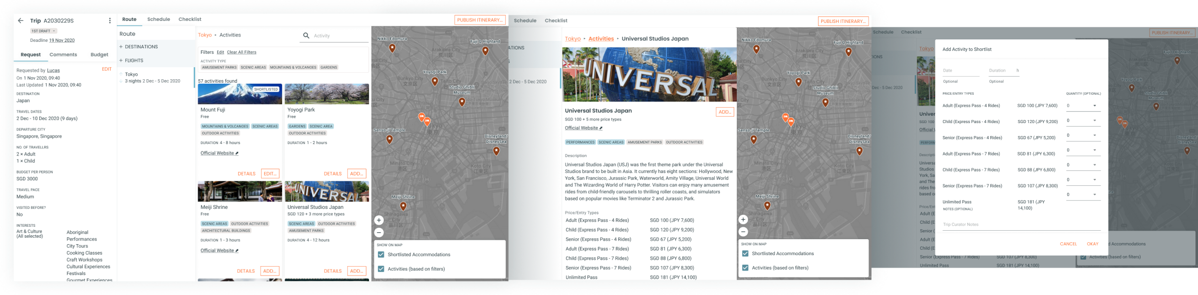1198x295 pixels.
Task: Zoom in on the Universal Studios page map
Action: tap(743, 220)
